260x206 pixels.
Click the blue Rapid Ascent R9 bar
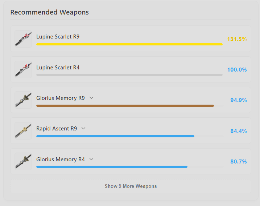click(x=115, y=136)
